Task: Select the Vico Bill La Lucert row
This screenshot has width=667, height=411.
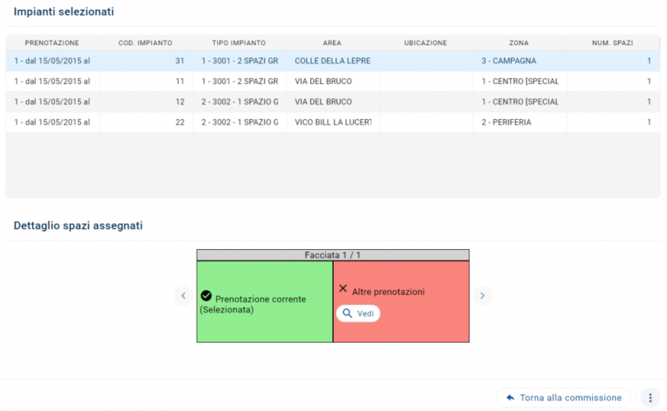Action: click(x=332, y=122)
